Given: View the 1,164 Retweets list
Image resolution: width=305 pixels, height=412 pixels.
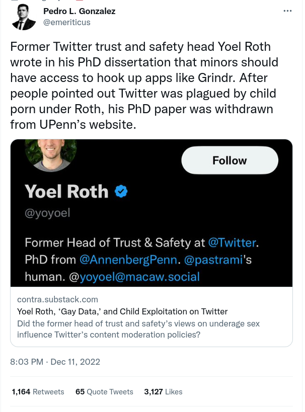Looking at the screenshot, I should point(38,391).
